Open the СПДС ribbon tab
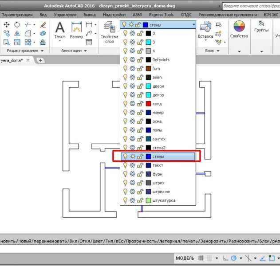The image size is (280, 266). pyautogui.click(x=186, y=15)
